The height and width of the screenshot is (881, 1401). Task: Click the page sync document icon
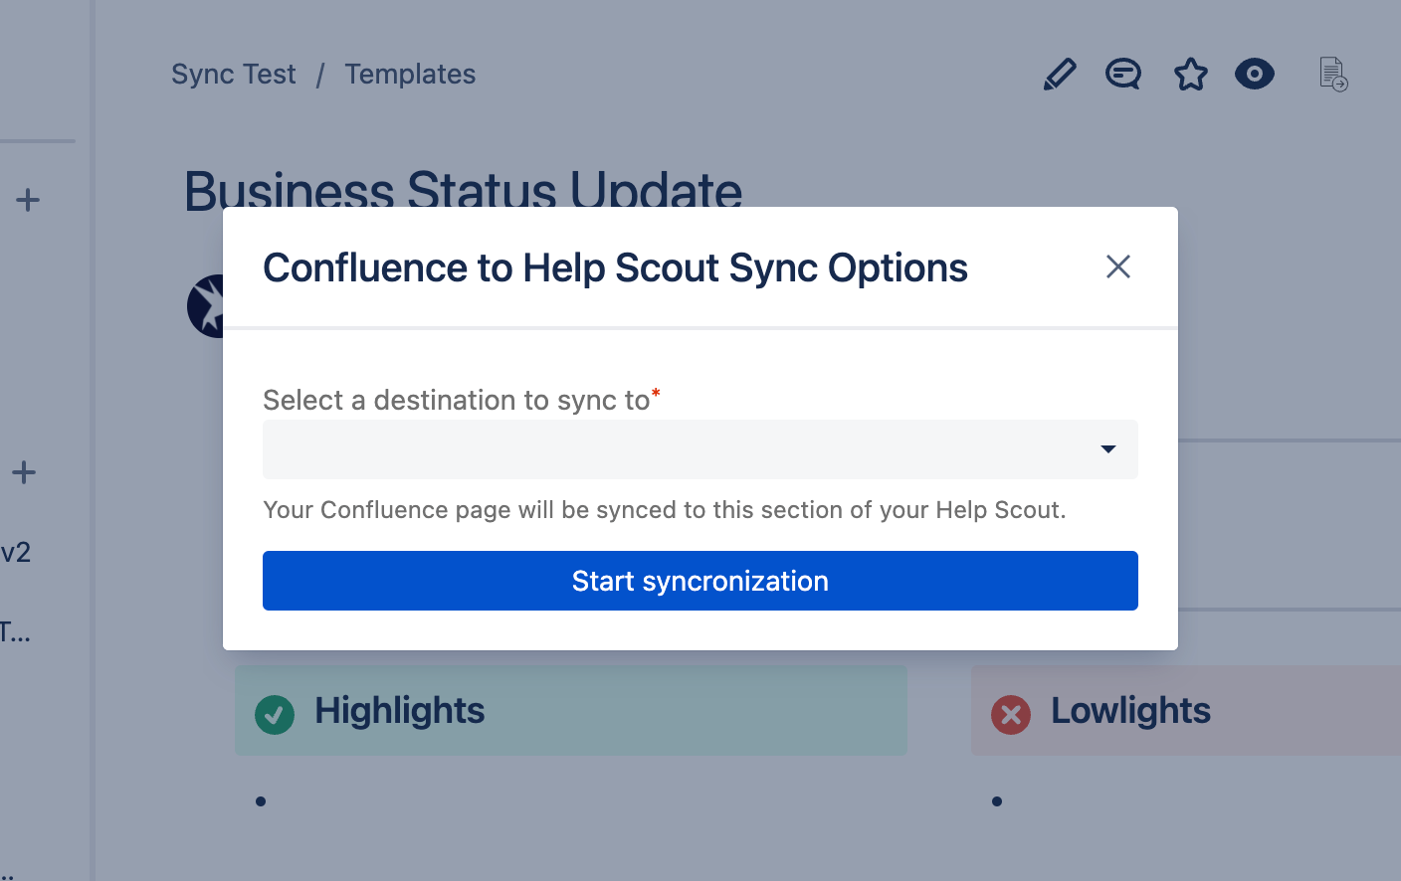click(1333, 75)
